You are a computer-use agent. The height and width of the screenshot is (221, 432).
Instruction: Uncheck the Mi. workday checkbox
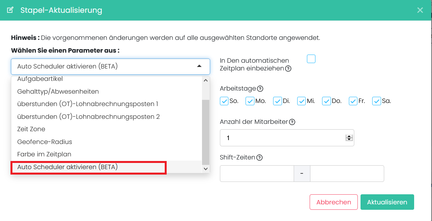(x=301, y=101)
